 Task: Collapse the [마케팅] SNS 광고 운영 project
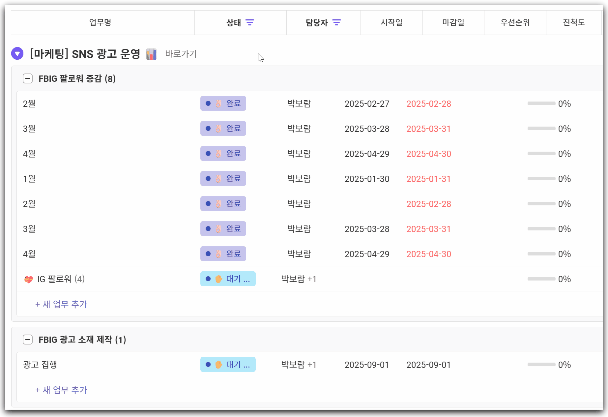(17, 54)
